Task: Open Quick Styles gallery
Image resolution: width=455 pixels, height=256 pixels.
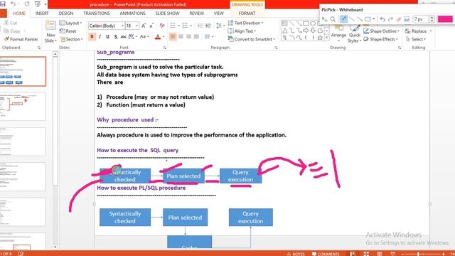Action: click(x=354, y=34)
